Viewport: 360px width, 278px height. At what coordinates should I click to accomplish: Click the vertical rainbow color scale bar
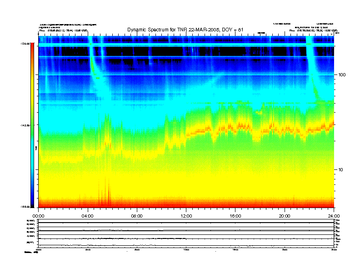point(32,125)
